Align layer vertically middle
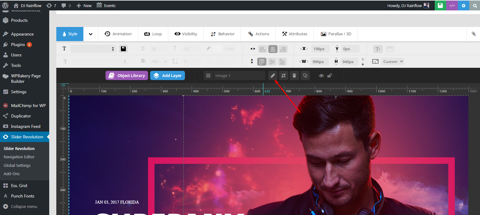Image resolution: width=480 pixels, height=215 pixels. pyautogui.click(x=272, y=62)
